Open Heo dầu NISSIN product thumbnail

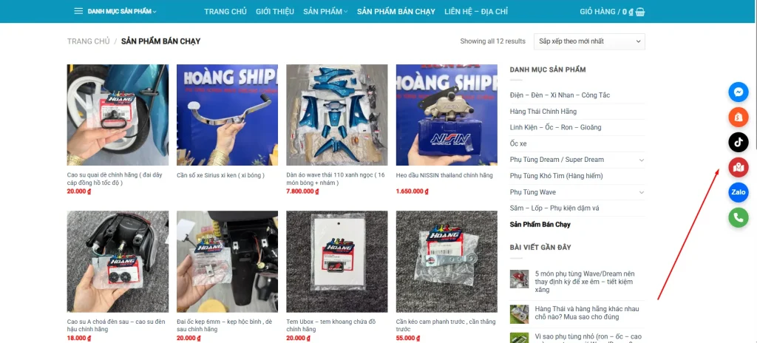[x=447, y=115]
